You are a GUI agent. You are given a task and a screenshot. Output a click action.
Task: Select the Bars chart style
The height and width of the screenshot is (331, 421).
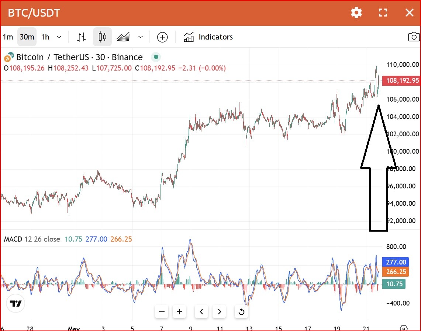click(x=81, y=37)
